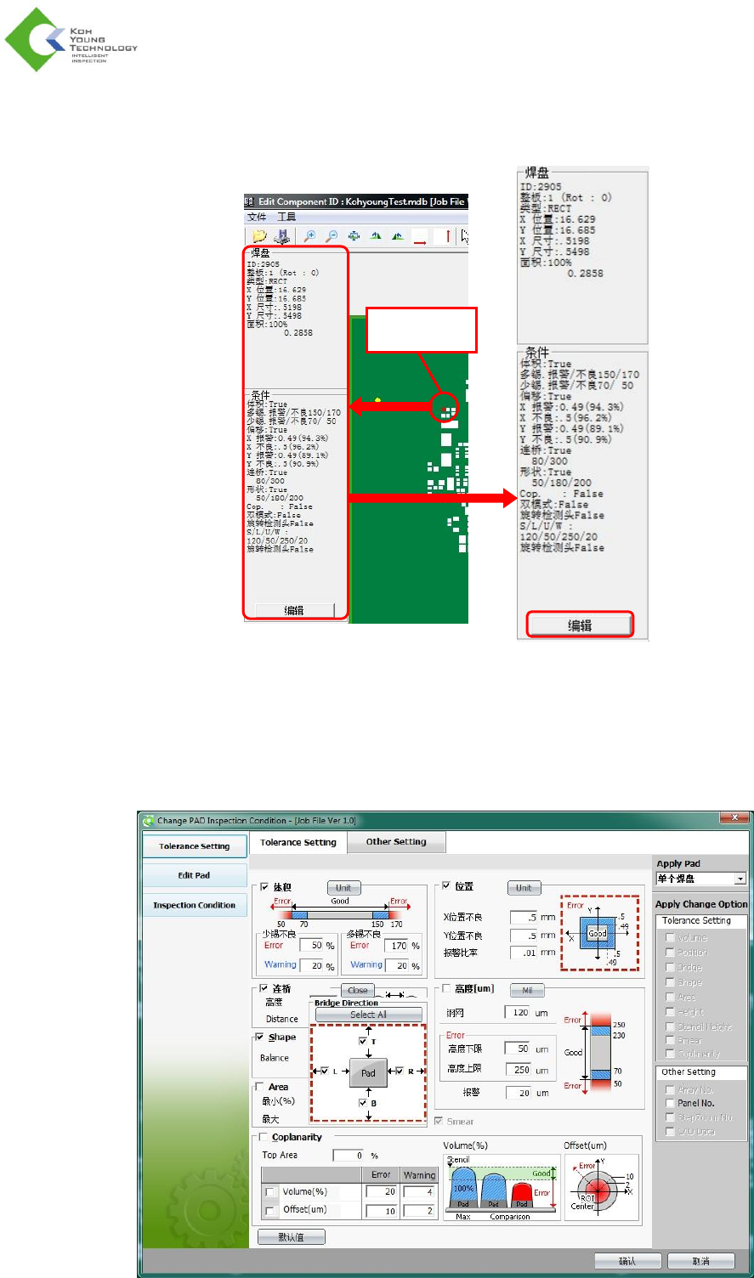Cancel with the 取消 button
This screenshot has height=1278, width=754.
tap(701, 1261)
